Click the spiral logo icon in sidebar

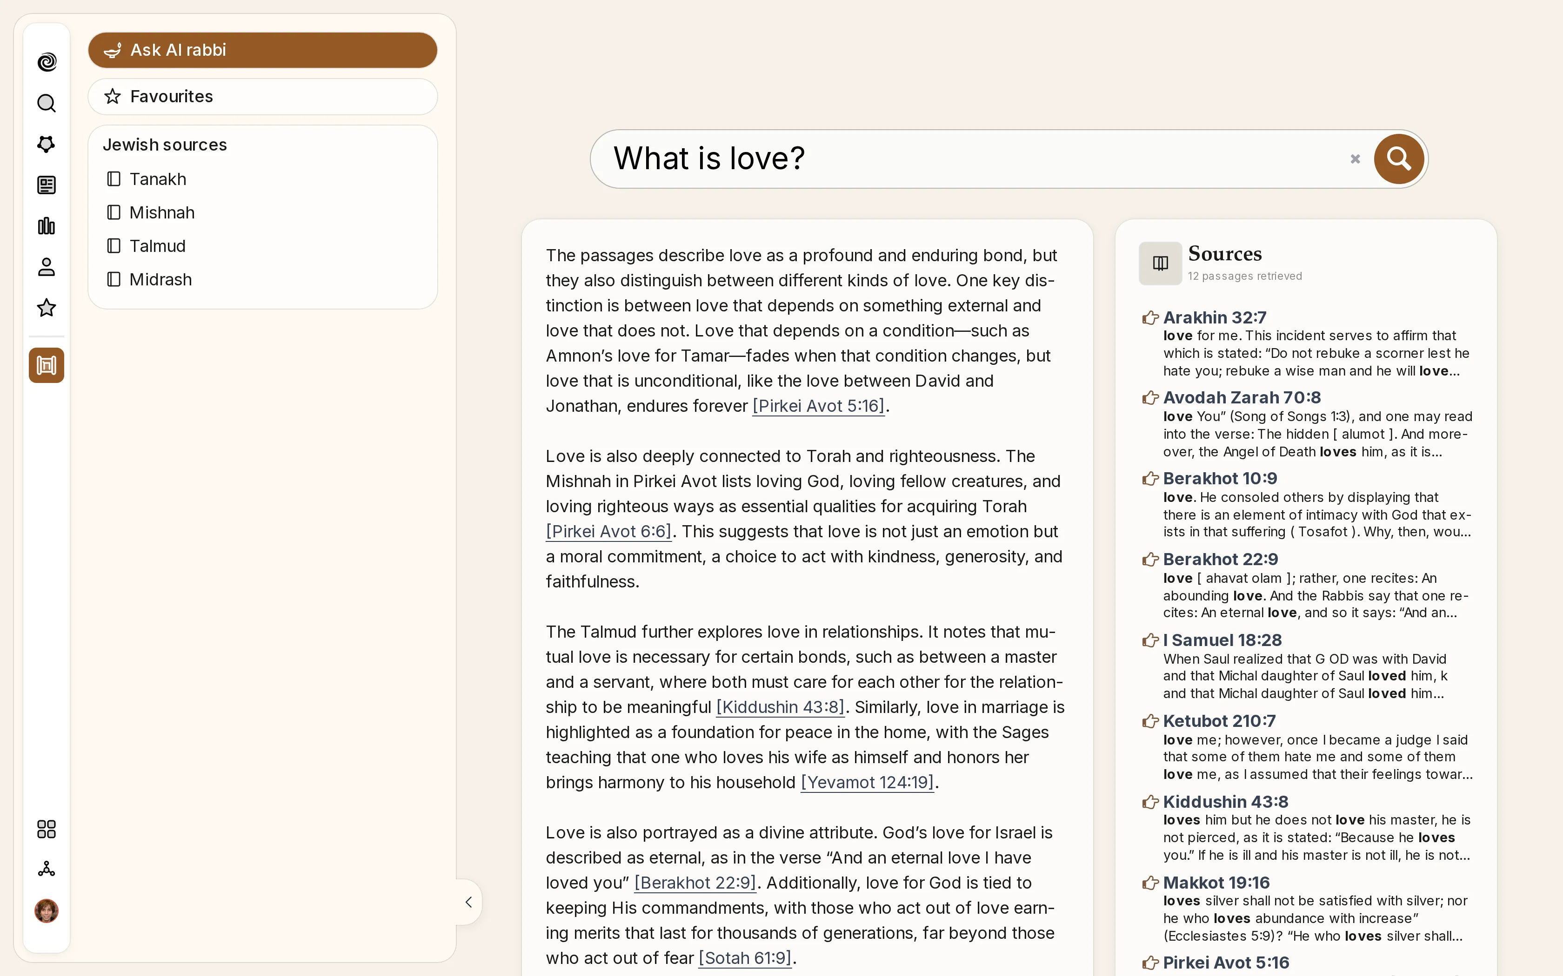47,62
